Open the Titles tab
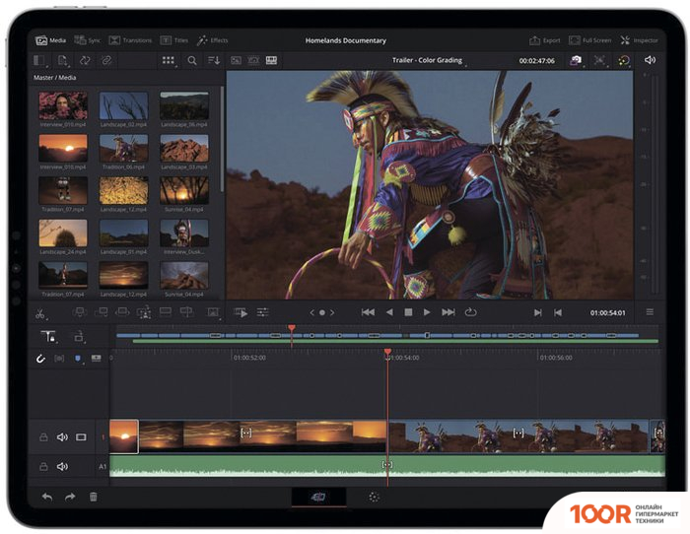This screenshot has width=690, height=534. [x=174, y=40]
